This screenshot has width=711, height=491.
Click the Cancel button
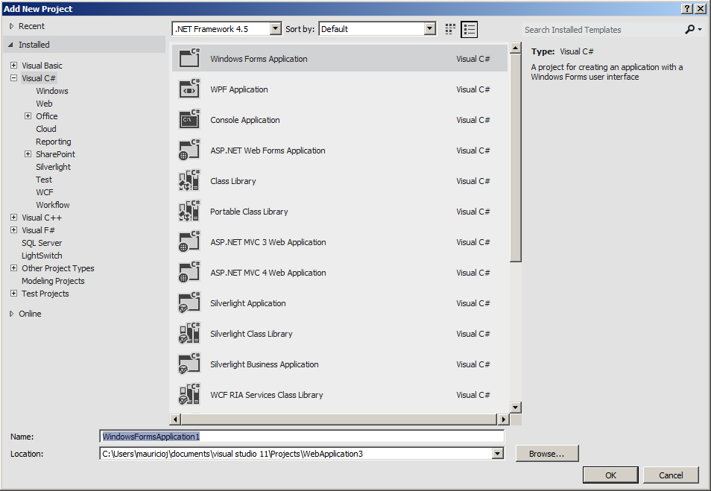671,475
